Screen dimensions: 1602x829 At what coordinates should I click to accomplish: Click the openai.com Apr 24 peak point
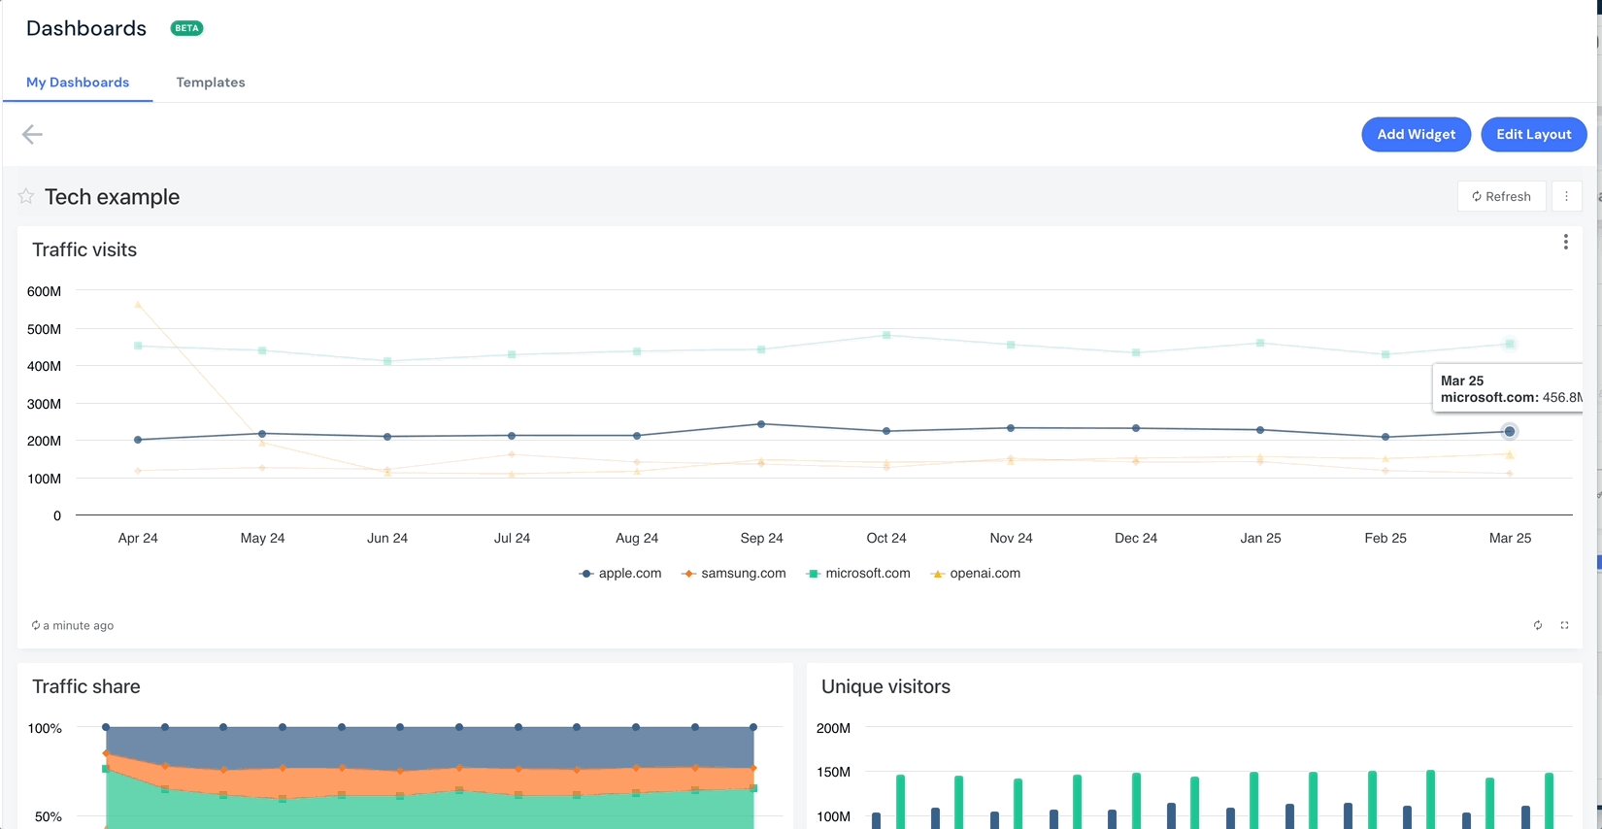coord(138,305)
